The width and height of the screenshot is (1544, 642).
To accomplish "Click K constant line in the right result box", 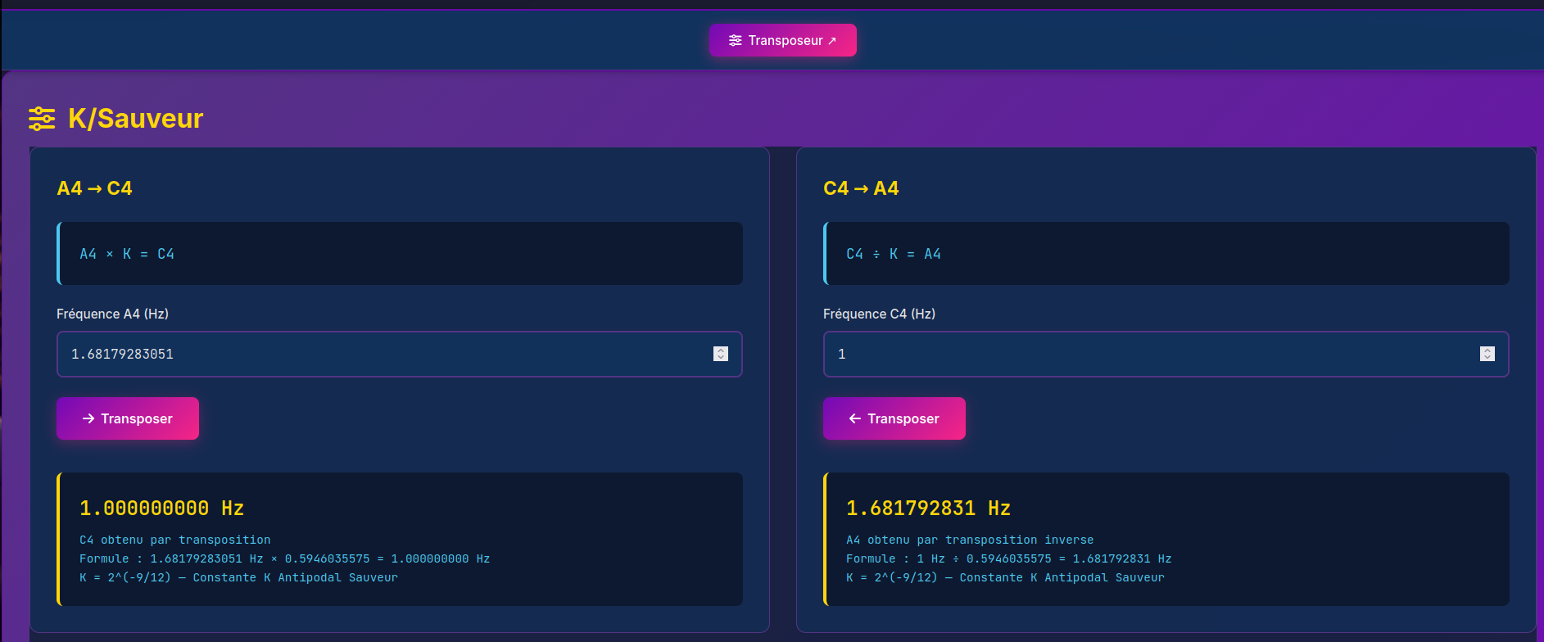I will (1006, 577).
